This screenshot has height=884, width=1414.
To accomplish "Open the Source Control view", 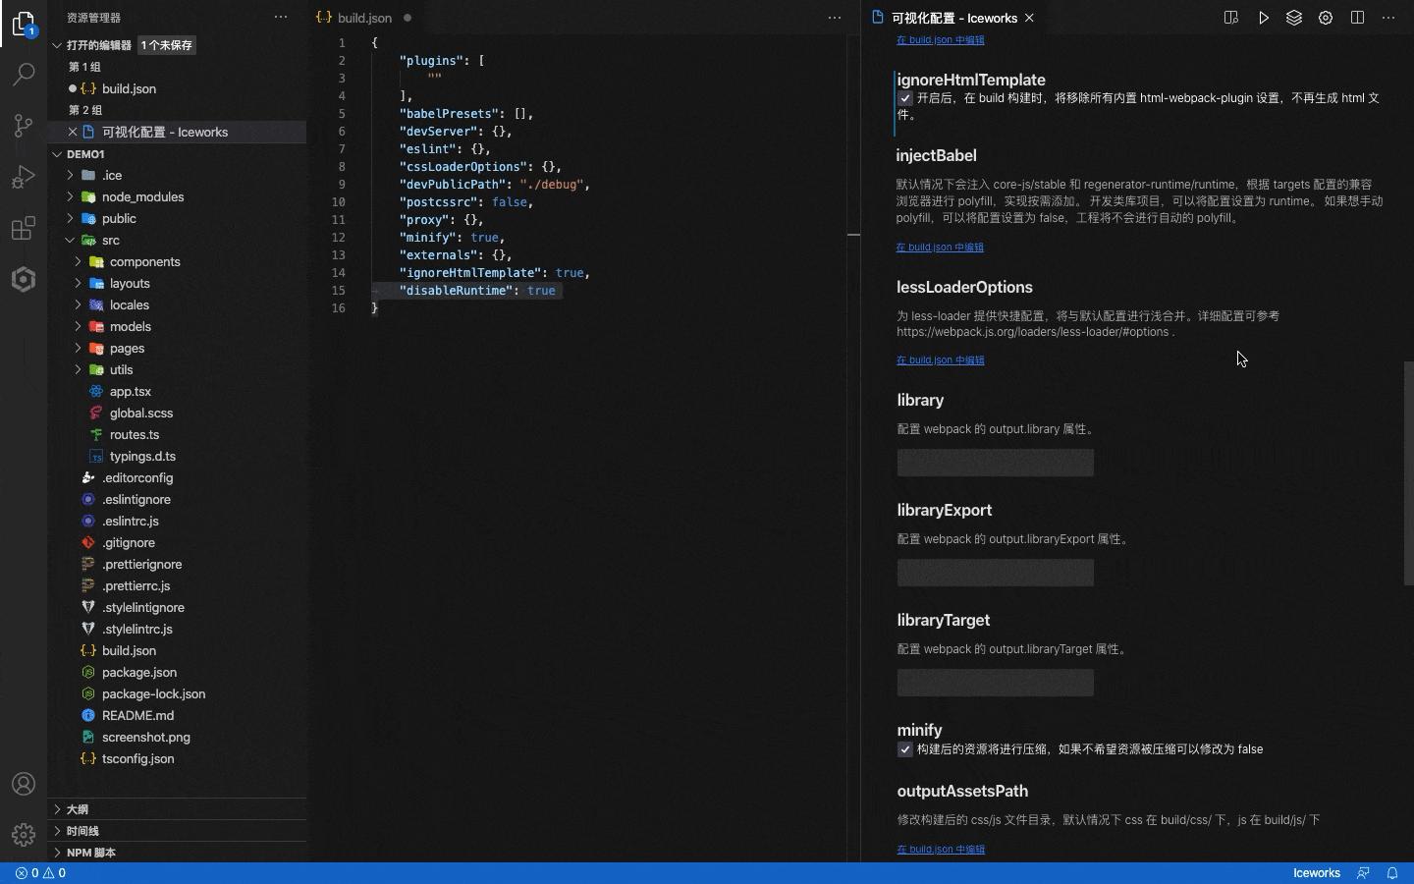I will pos(24,126).
